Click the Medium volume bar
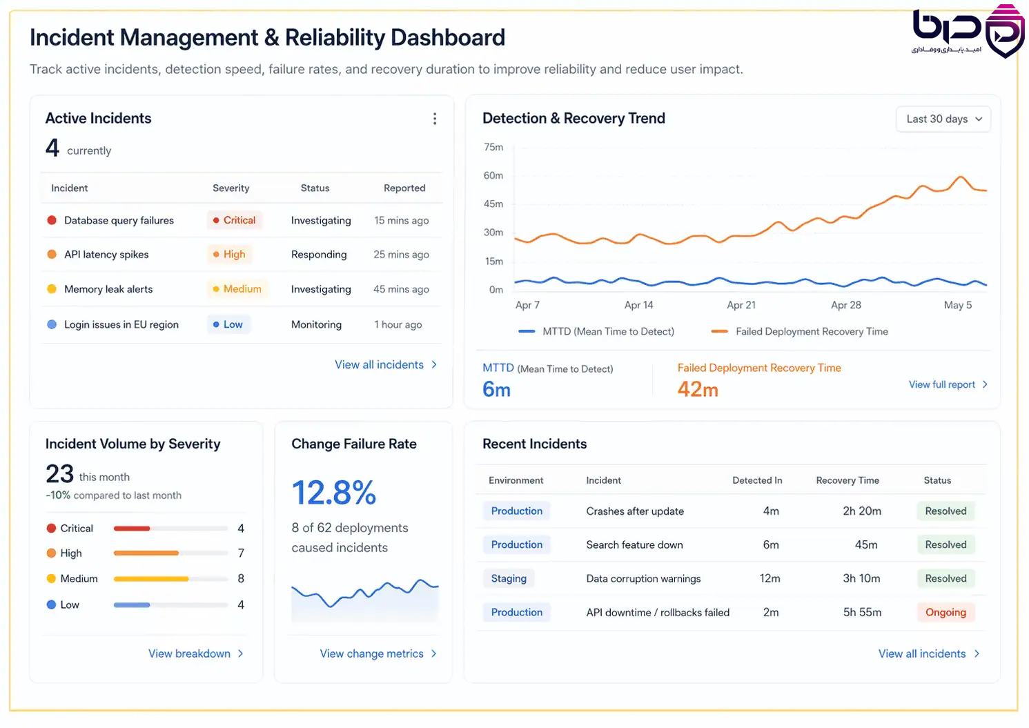Image resolution: width=1029 pixels, height=728 pixels. point(171,579)
